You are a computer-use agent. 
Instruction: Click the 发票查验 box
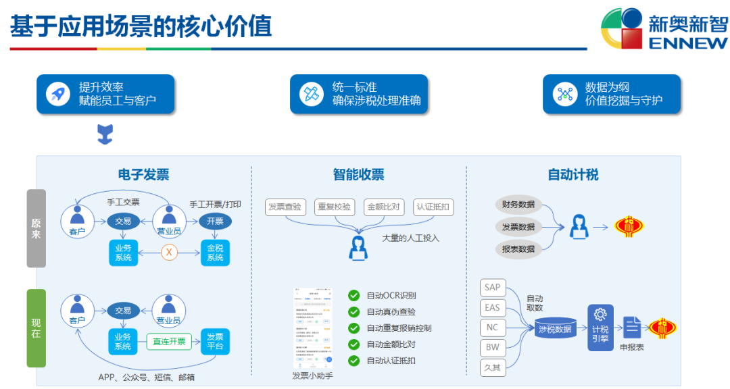pyautogui.click(x=285, y=207)
